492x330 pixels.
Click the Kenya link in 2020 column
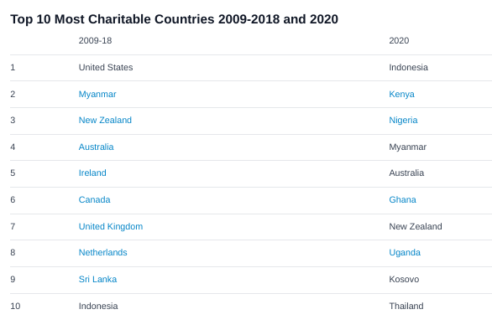(x=401, y=95)
